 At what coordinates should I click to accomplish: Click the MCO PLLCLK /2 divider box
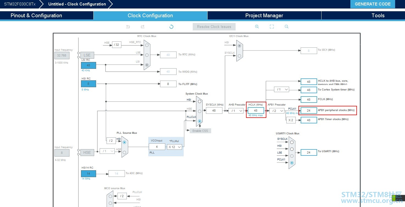[122, 196]
